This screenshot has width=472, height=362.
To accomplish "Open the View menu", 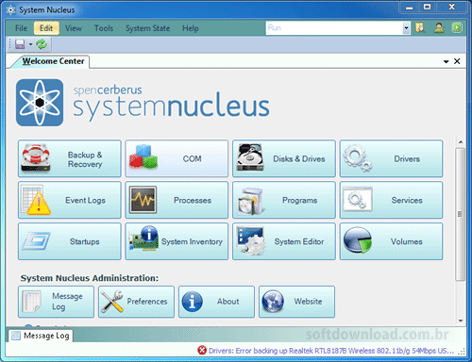I will tap(74, 28).
